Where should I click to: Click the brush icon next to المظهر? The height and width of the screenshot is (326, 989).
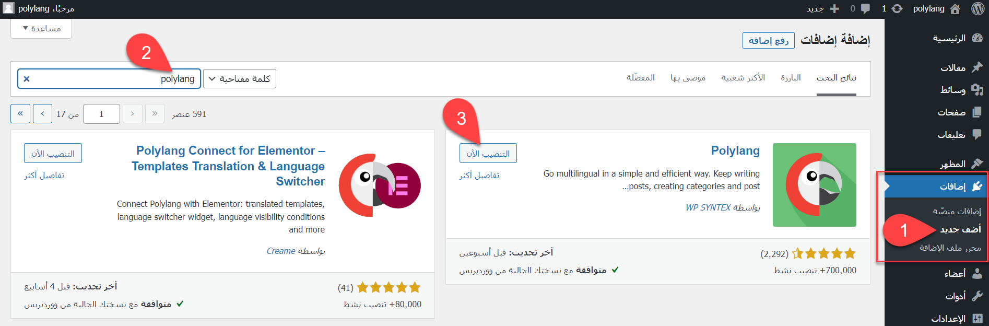pyautogui.click(x=978, y=164)
